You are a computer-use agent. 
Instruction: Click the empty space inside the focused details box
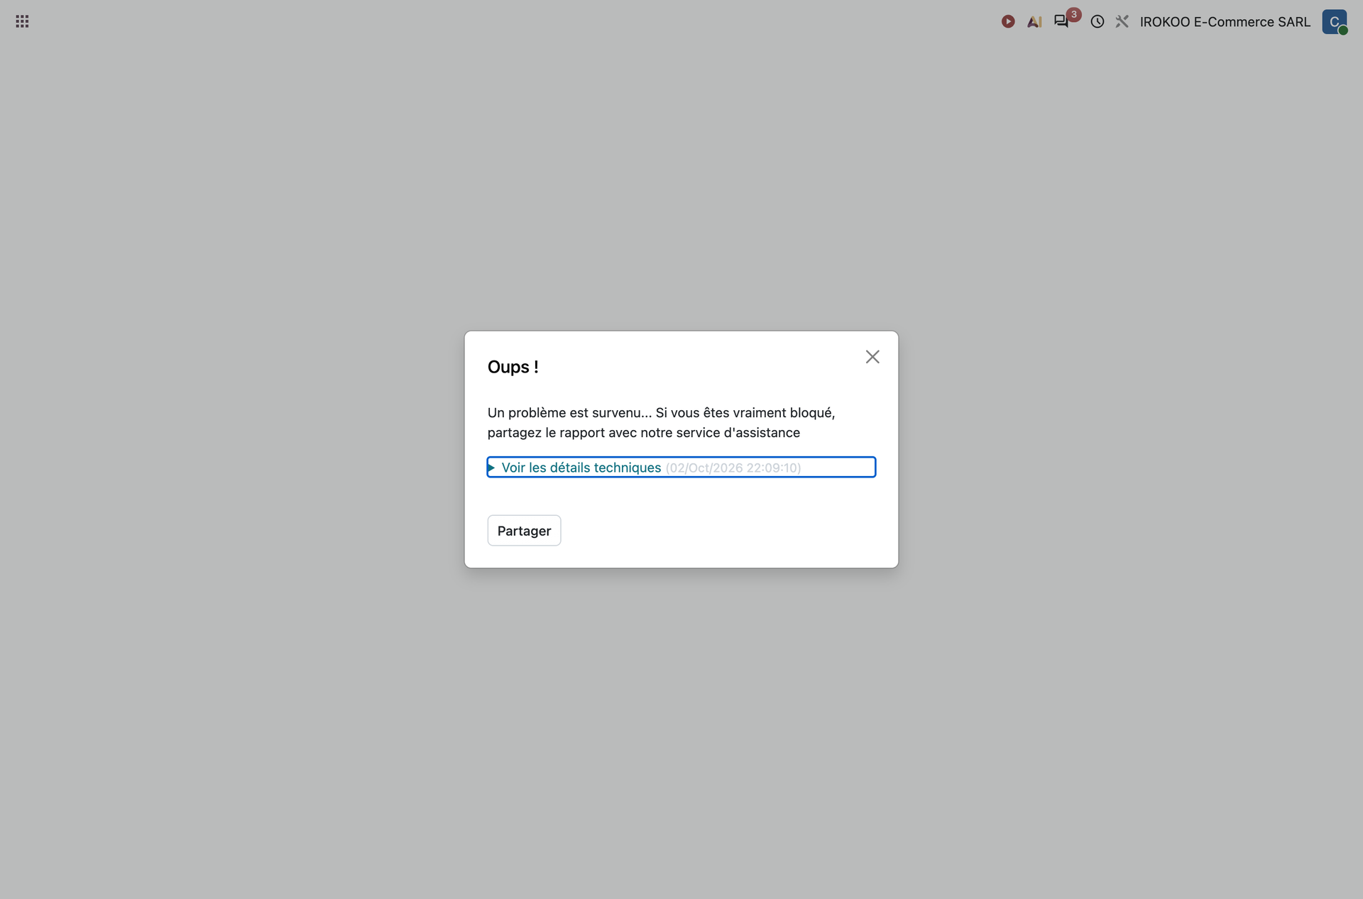(x=838, y=468)
